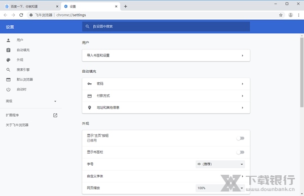Maximize the browser window
This screenshot has width=304, height=196.
click(287, 4)
